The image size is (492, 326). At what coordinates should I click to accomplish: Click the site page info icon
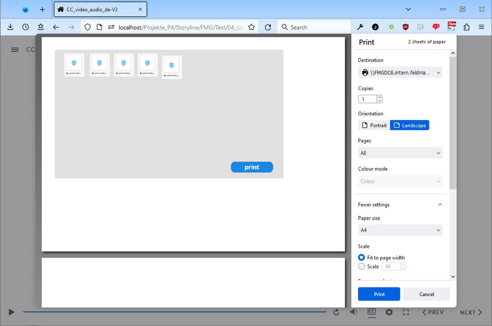point(99,27)
